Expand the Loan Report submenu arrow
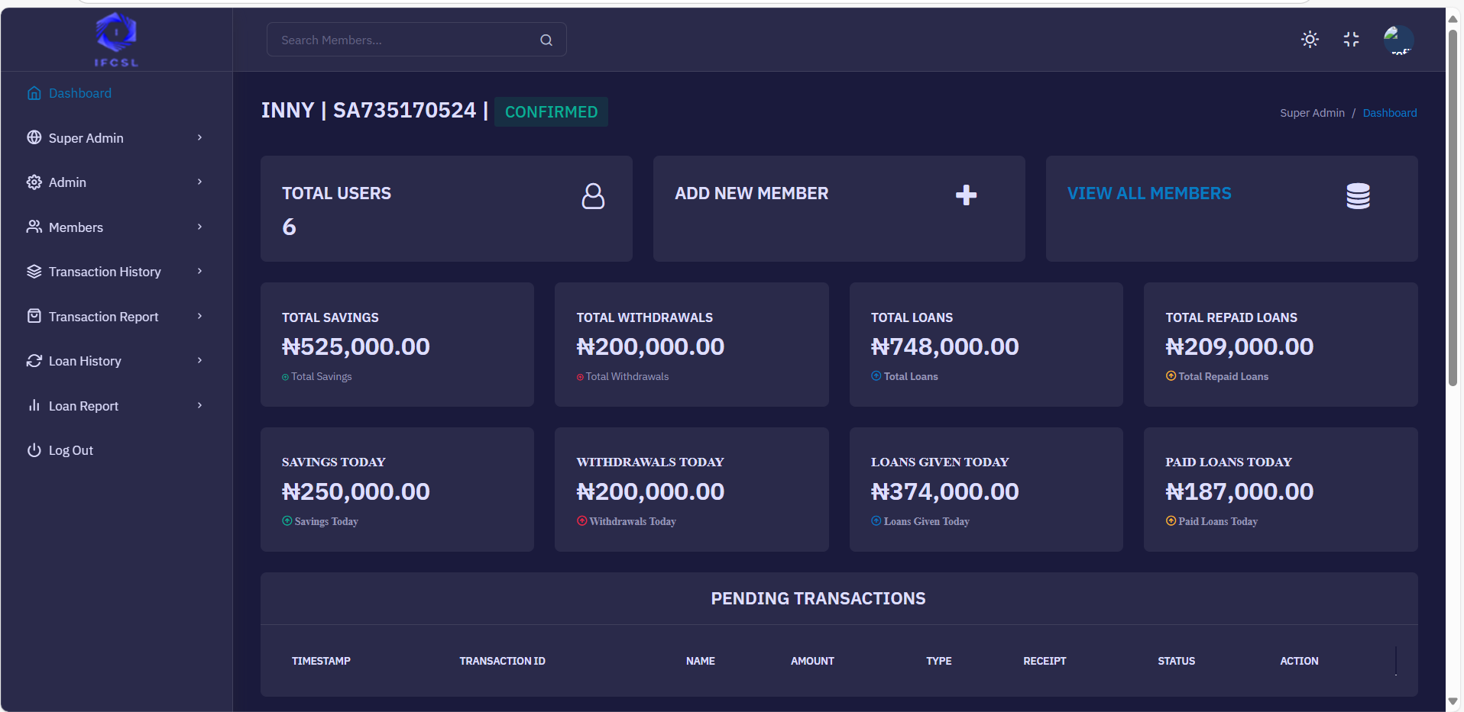Screen dimensions: 1464x712 tap(199, 405)
